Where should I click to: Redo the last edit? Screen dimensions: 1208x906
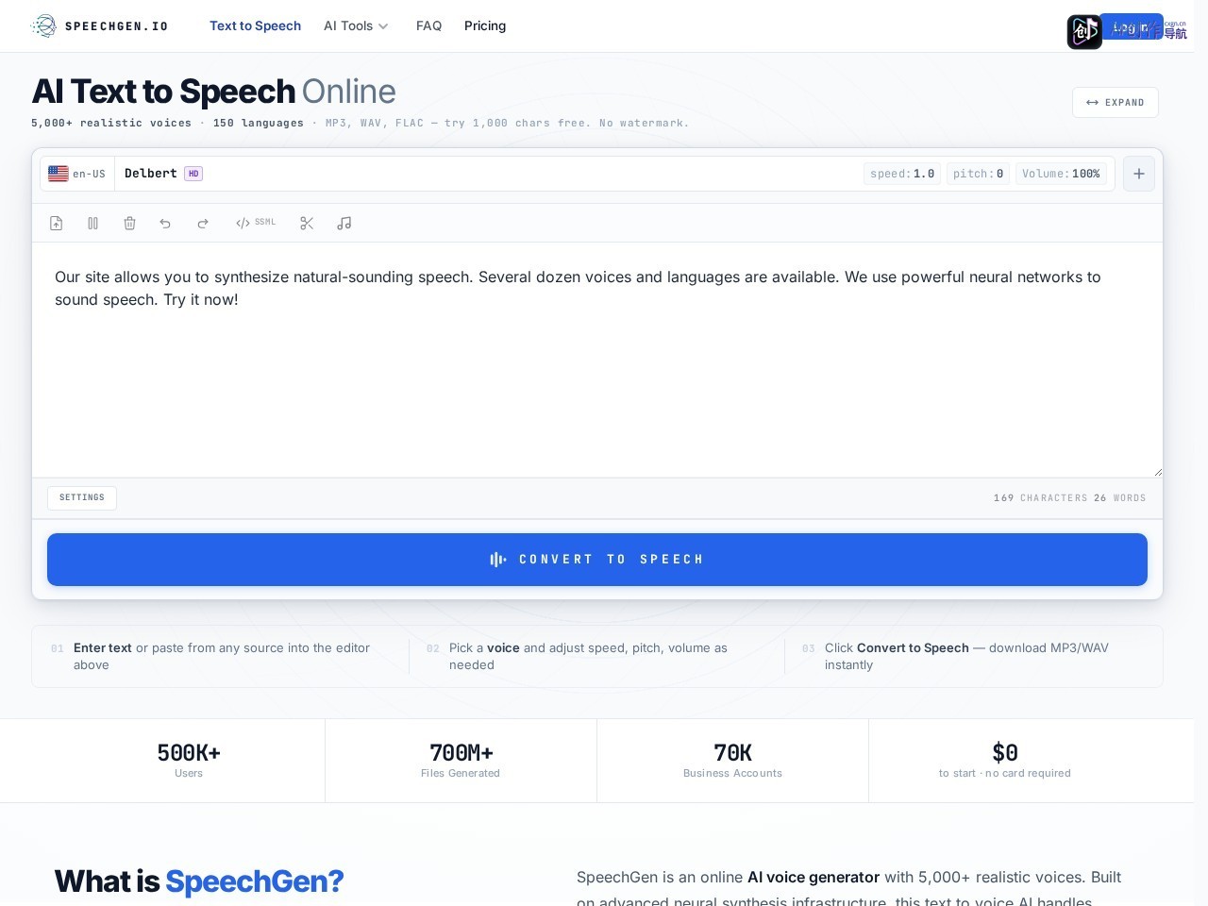coord(202,224)
